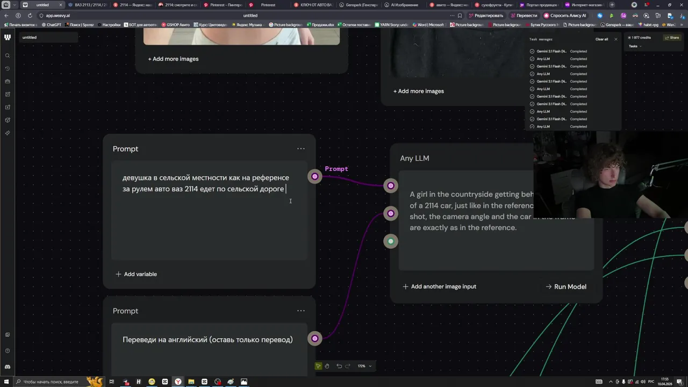Switch to the КЛЮЧ ОТ АВТО ВАЗ tab
The width and height of the screenshot is (688, 387).
pyautogui.click(x=313, y=5)
